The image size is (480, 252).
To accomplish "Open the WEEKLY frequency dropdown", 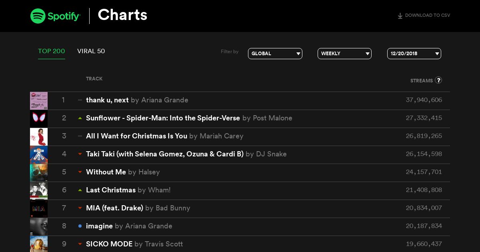I will tap(344, 54).
